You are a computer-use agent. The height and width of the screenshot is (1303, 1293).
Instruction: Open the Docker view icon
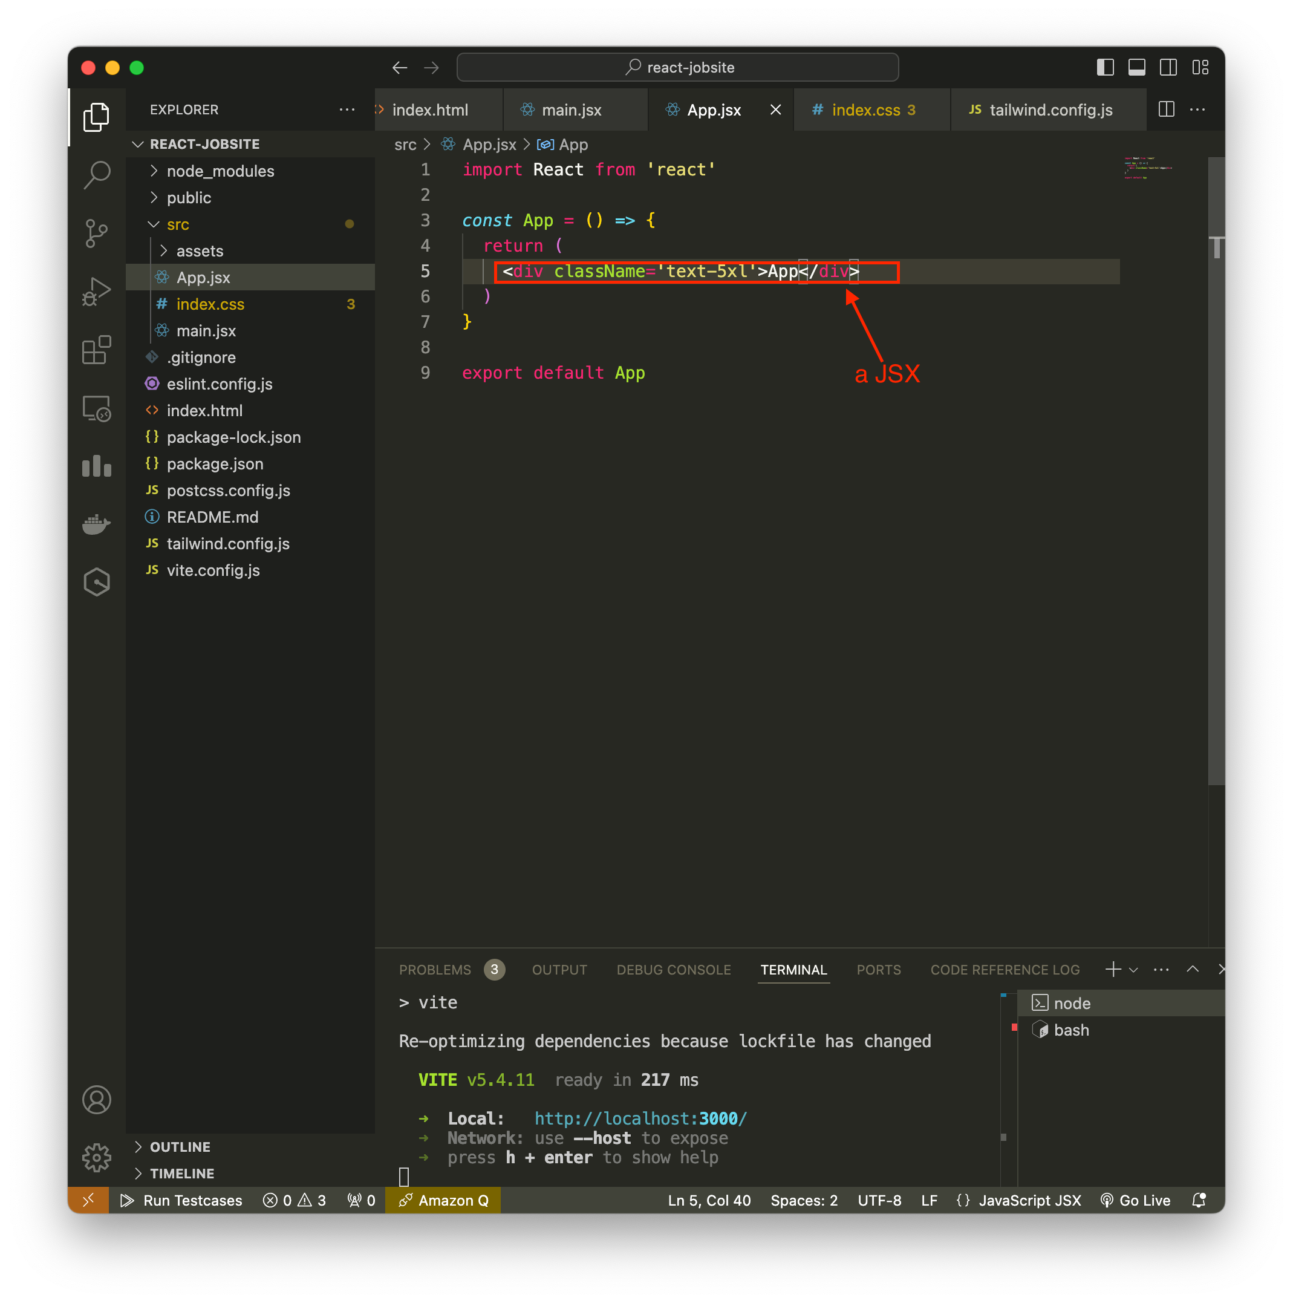click(x=96, y=524)
